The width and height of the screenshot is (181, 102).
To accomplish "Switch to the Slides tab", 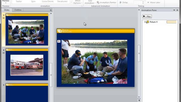I will pyautogui.click(x=7, y=10).
